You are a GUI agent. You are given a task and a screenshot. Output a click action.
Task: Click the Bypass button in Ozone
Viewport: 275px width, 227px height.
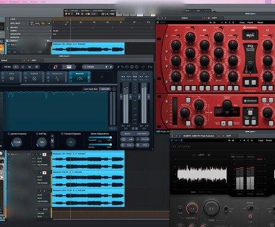coord(127,134)
